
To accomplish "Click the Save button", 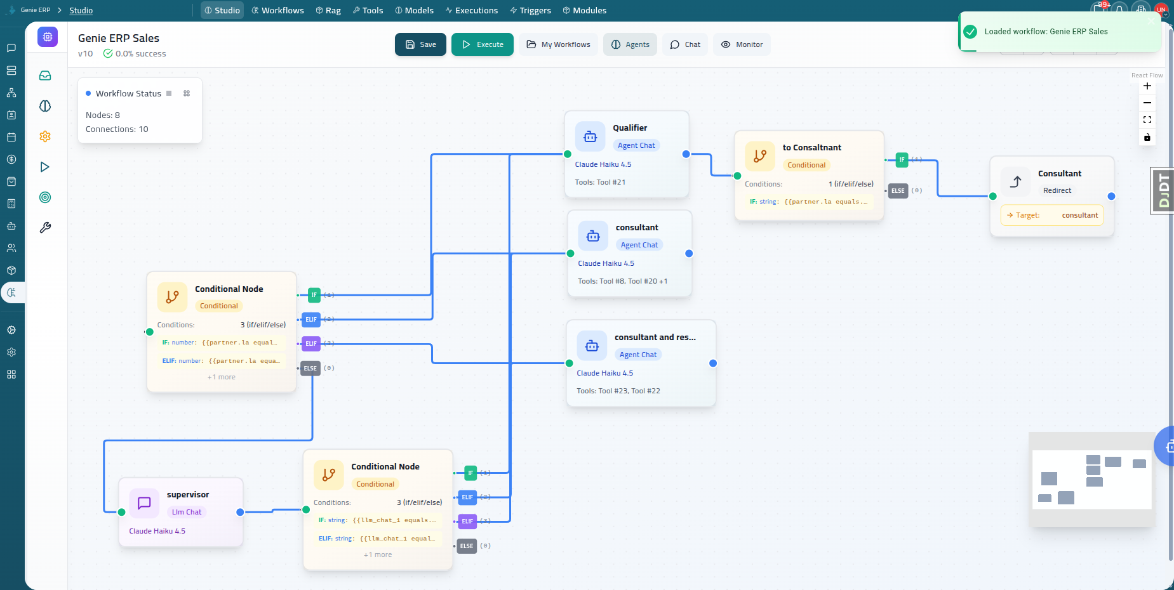I will (x=420, y=44).
